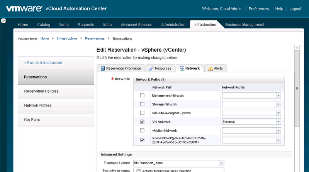Open the Business Management tab
The image size is (309, 172).
[245, 25]
